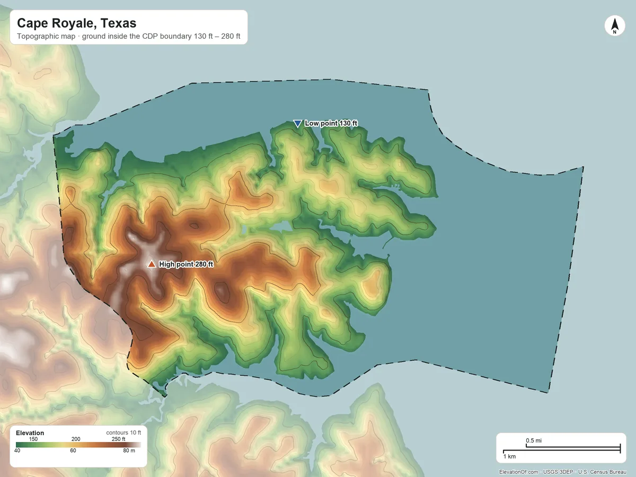The image size is (636, 477).
Task: Click the '250 ft' elevation tick label
Action: [119, 439]
